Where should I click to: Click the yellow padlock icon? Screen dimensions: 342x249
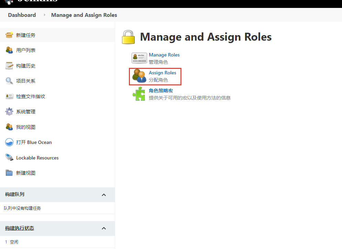128,38
